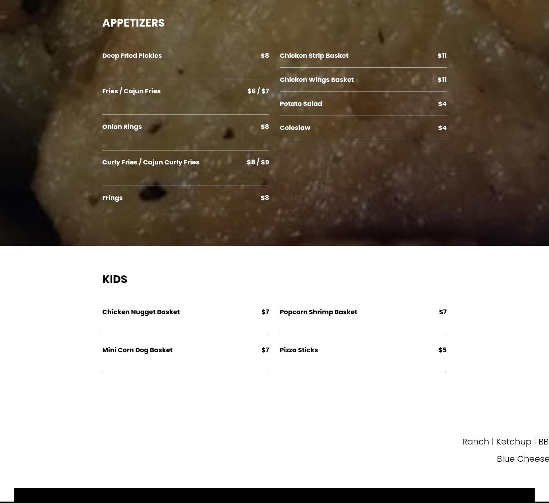Select the Fries / Cajun Fries item
Viewport: 549px width, 503px height.
[x=131, y=91]
